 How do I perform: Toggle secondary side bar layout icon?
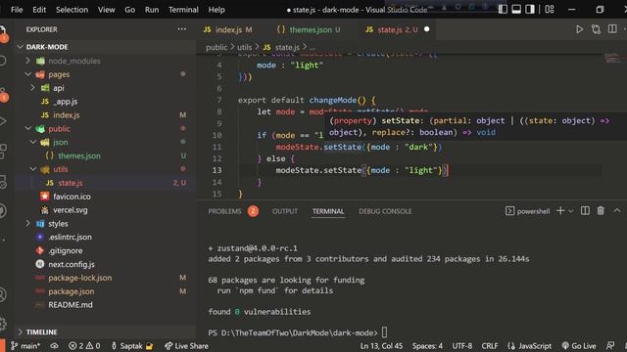530,9
